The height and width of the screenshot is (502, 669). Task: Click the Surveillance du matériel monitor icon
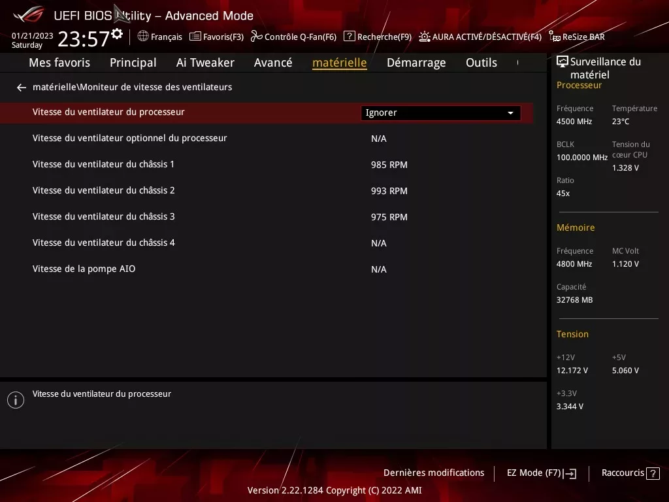tap(562, 60)
